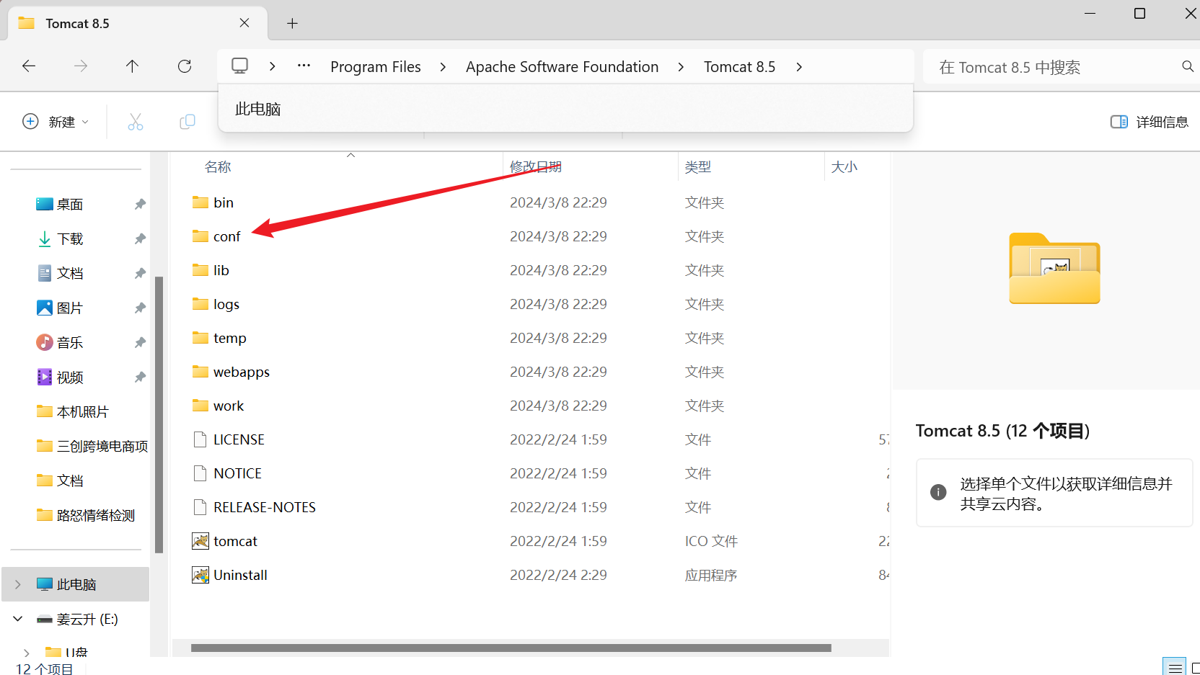Select the tomcat ICO file icon
This screenshot has height=675, width=1200.
[200, 540]
